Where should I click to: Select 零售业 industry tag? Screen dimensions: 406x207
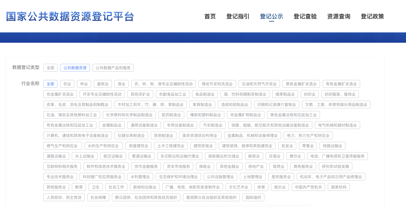click(x=308, y=146)
